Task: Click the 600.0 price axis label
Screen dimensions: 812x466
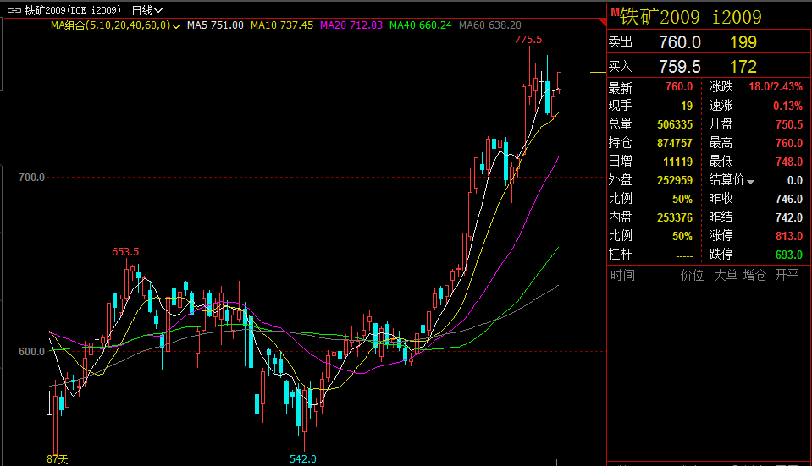Action: pyautogui.click(x=31, y=352)
